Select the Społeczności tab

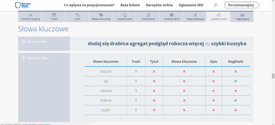coord(219,17)
